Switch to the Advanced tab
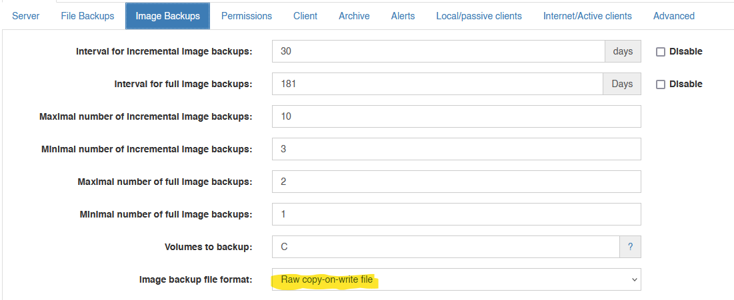Image resolution: width=734 pixels, height=300 pixels. coord(673,16)
